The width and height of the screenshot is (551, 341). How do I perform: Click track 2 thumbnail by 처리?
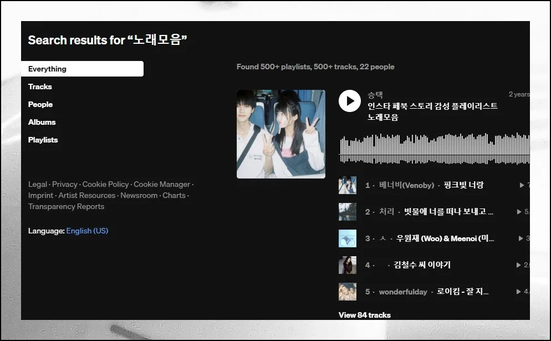347,212
